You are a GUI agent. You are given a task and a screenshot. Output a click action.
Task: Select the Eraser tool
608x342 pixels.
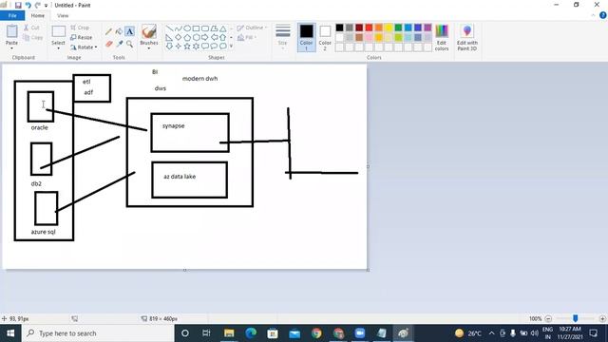click(109, 45)
